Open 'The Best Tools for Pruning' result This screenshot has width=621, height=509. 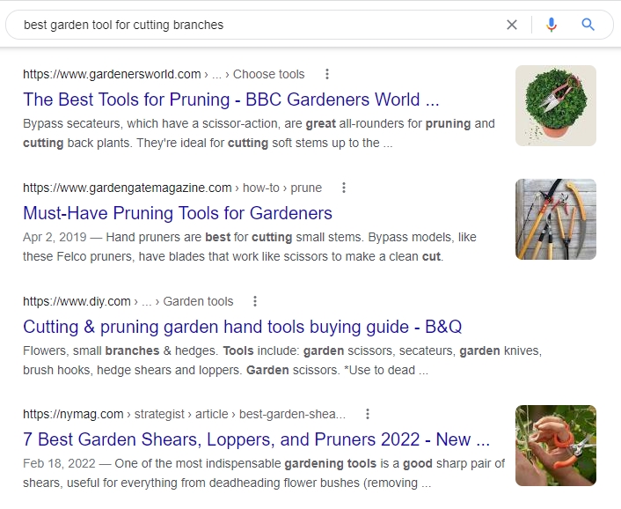click(230, 100)
